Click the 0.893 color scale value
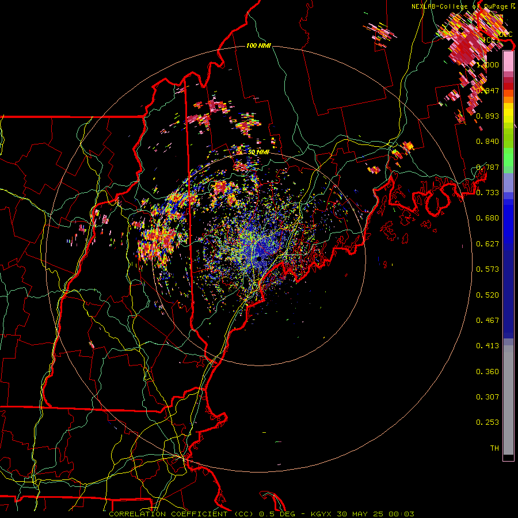The height and width of the screenshot is (518, 518). pyautogui.click(x=487, y=116)
